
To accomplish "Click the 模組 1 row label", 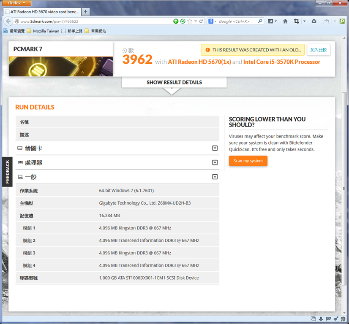I will point(29,228).
